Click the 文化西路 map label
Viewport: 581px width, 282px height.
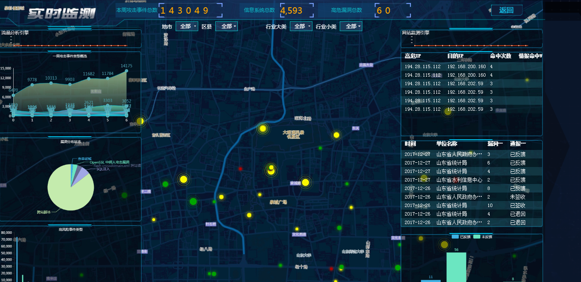[x=299, y=234]
